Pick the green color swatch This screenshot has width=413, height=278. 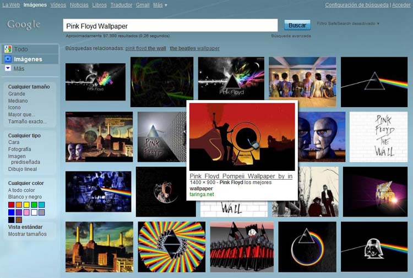click(34, 205)
